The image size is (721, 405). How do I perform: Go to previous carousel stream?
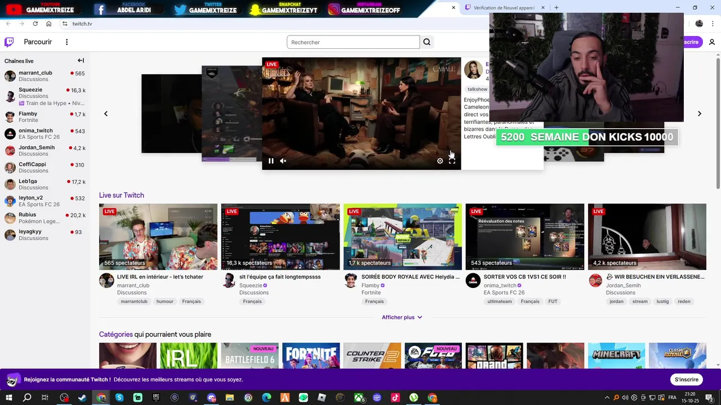(106, 114)
